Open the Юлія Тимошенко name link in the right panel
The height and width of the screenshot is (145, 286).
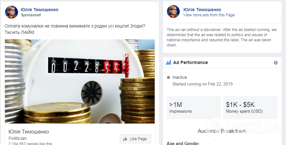click(202, 10)
